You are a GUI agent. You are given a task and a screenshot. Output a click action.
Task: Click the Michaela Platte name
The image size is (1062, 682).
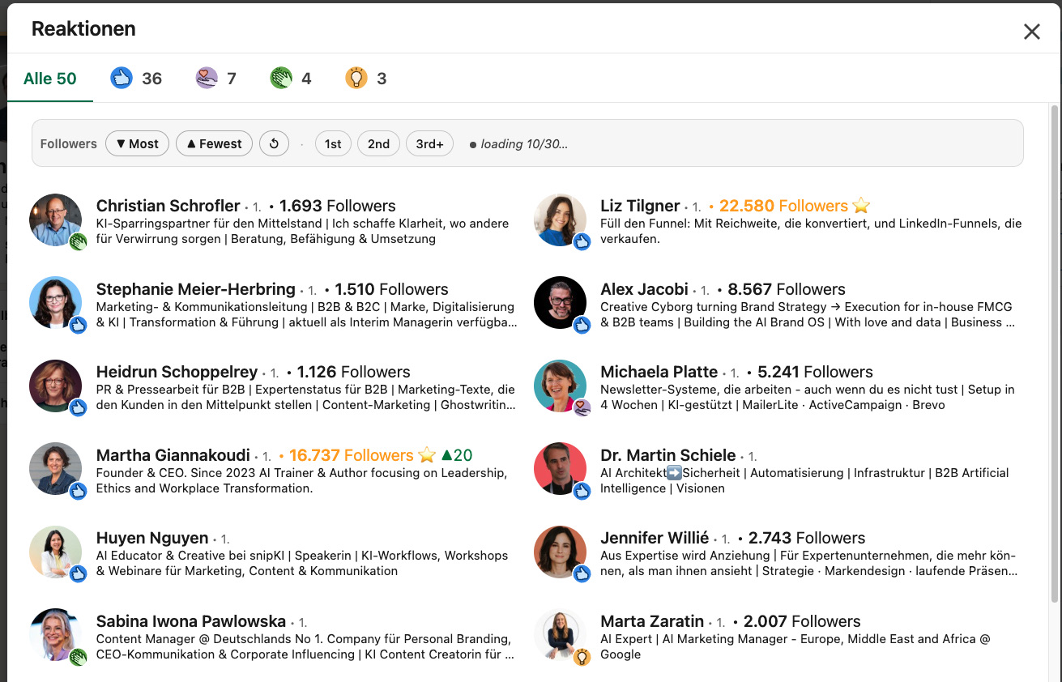click(x=659, y=372)
